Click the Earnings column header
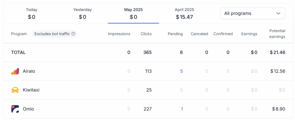This screenshot has height=120, width=295. tap(249, 34)
